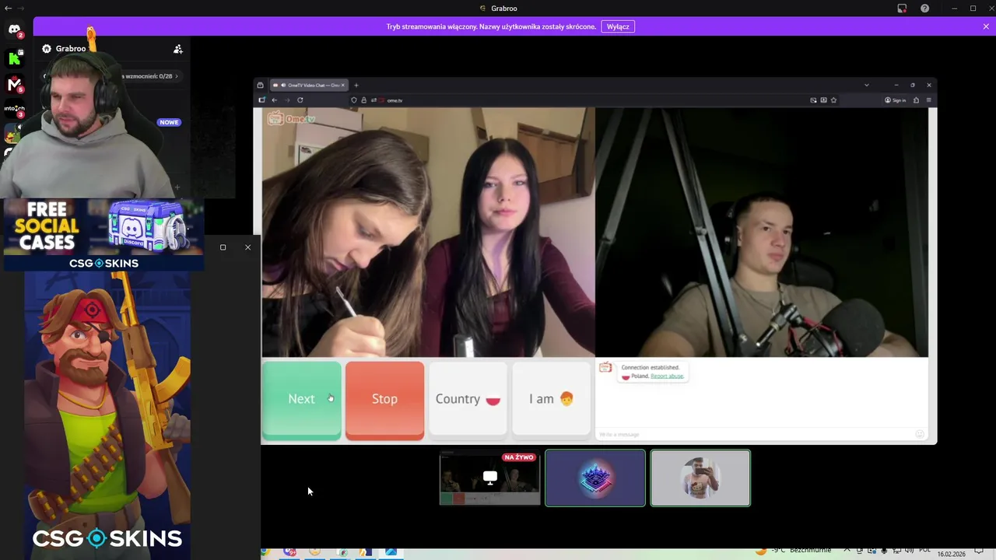The image size is (996, 560).
Task: Click the browser forward arrow
Action: [286, 100]
